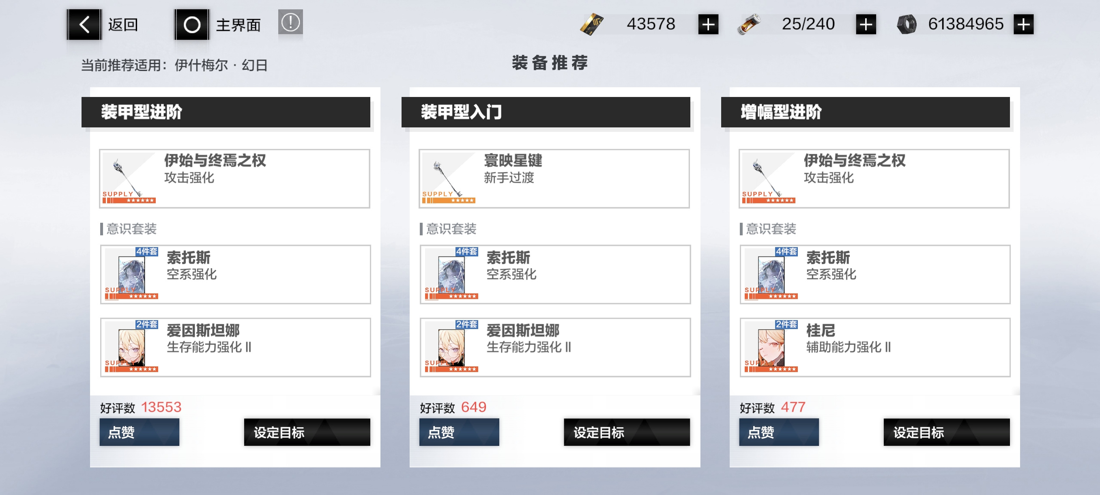Like the 增幅型进阶 recommendation

pos(779,432)
